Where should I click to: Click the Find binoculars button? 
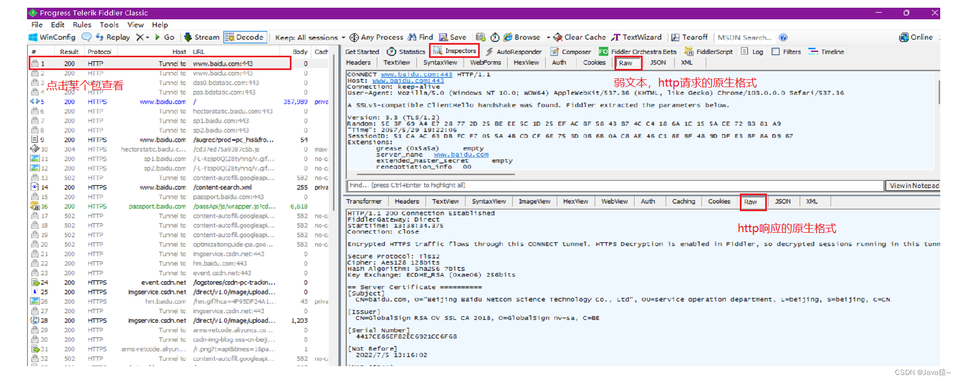pos(420,37)
